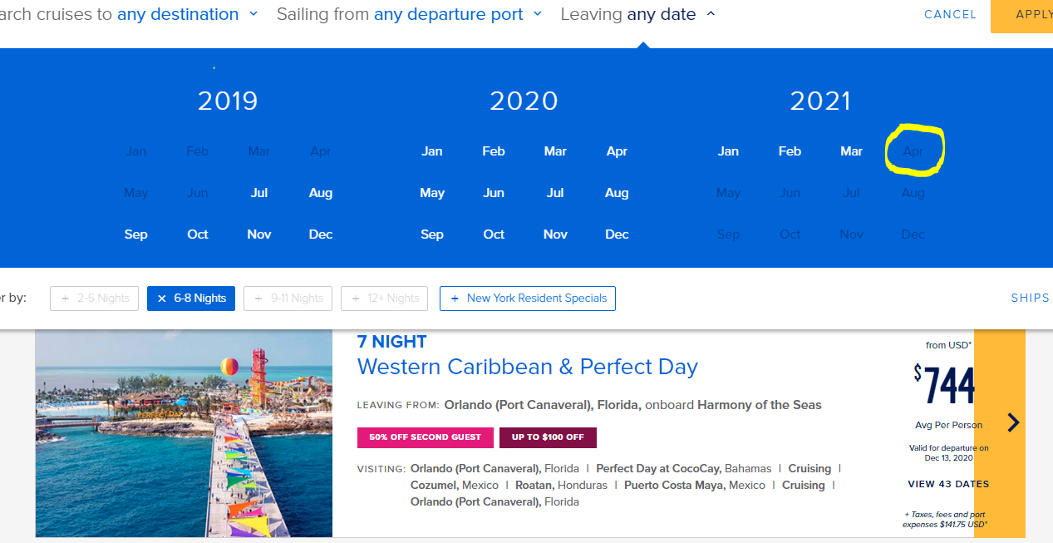Toggle the 9-11 Nights filter chip
This screenshot has height=543, width=1053.
tap(288, 299)
